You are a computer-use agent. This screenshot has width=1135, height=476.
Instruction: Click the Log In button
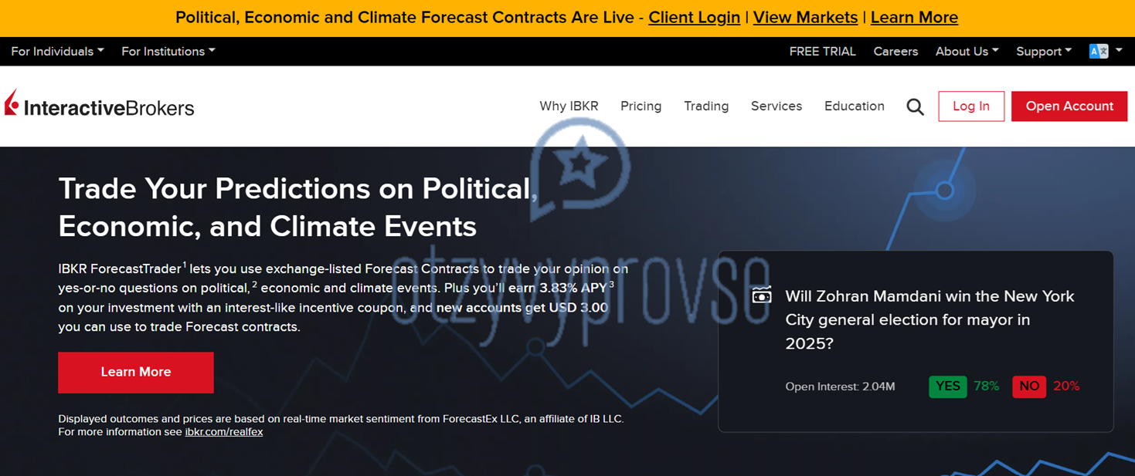[x=971, y=106]
